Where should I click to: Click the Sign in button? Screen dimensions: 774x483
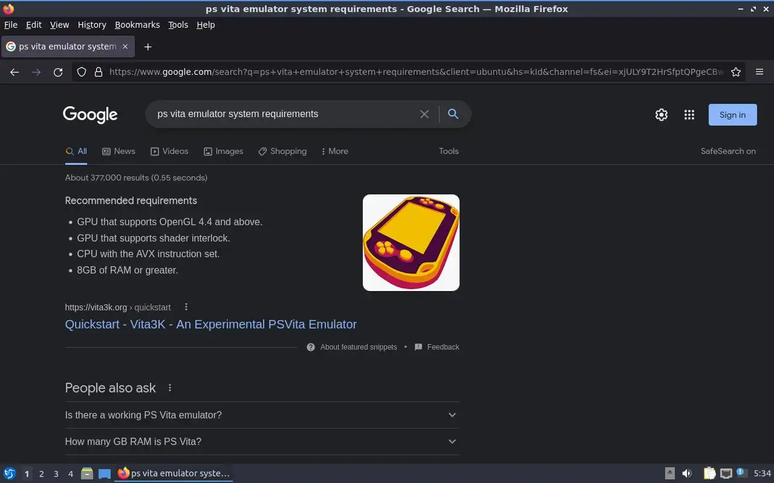tap(732, 115)
